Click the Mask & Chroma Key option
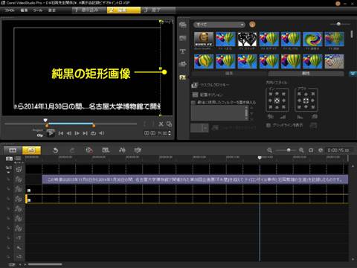This screenshot has height=268, width=357. click(x=210, y=85)
